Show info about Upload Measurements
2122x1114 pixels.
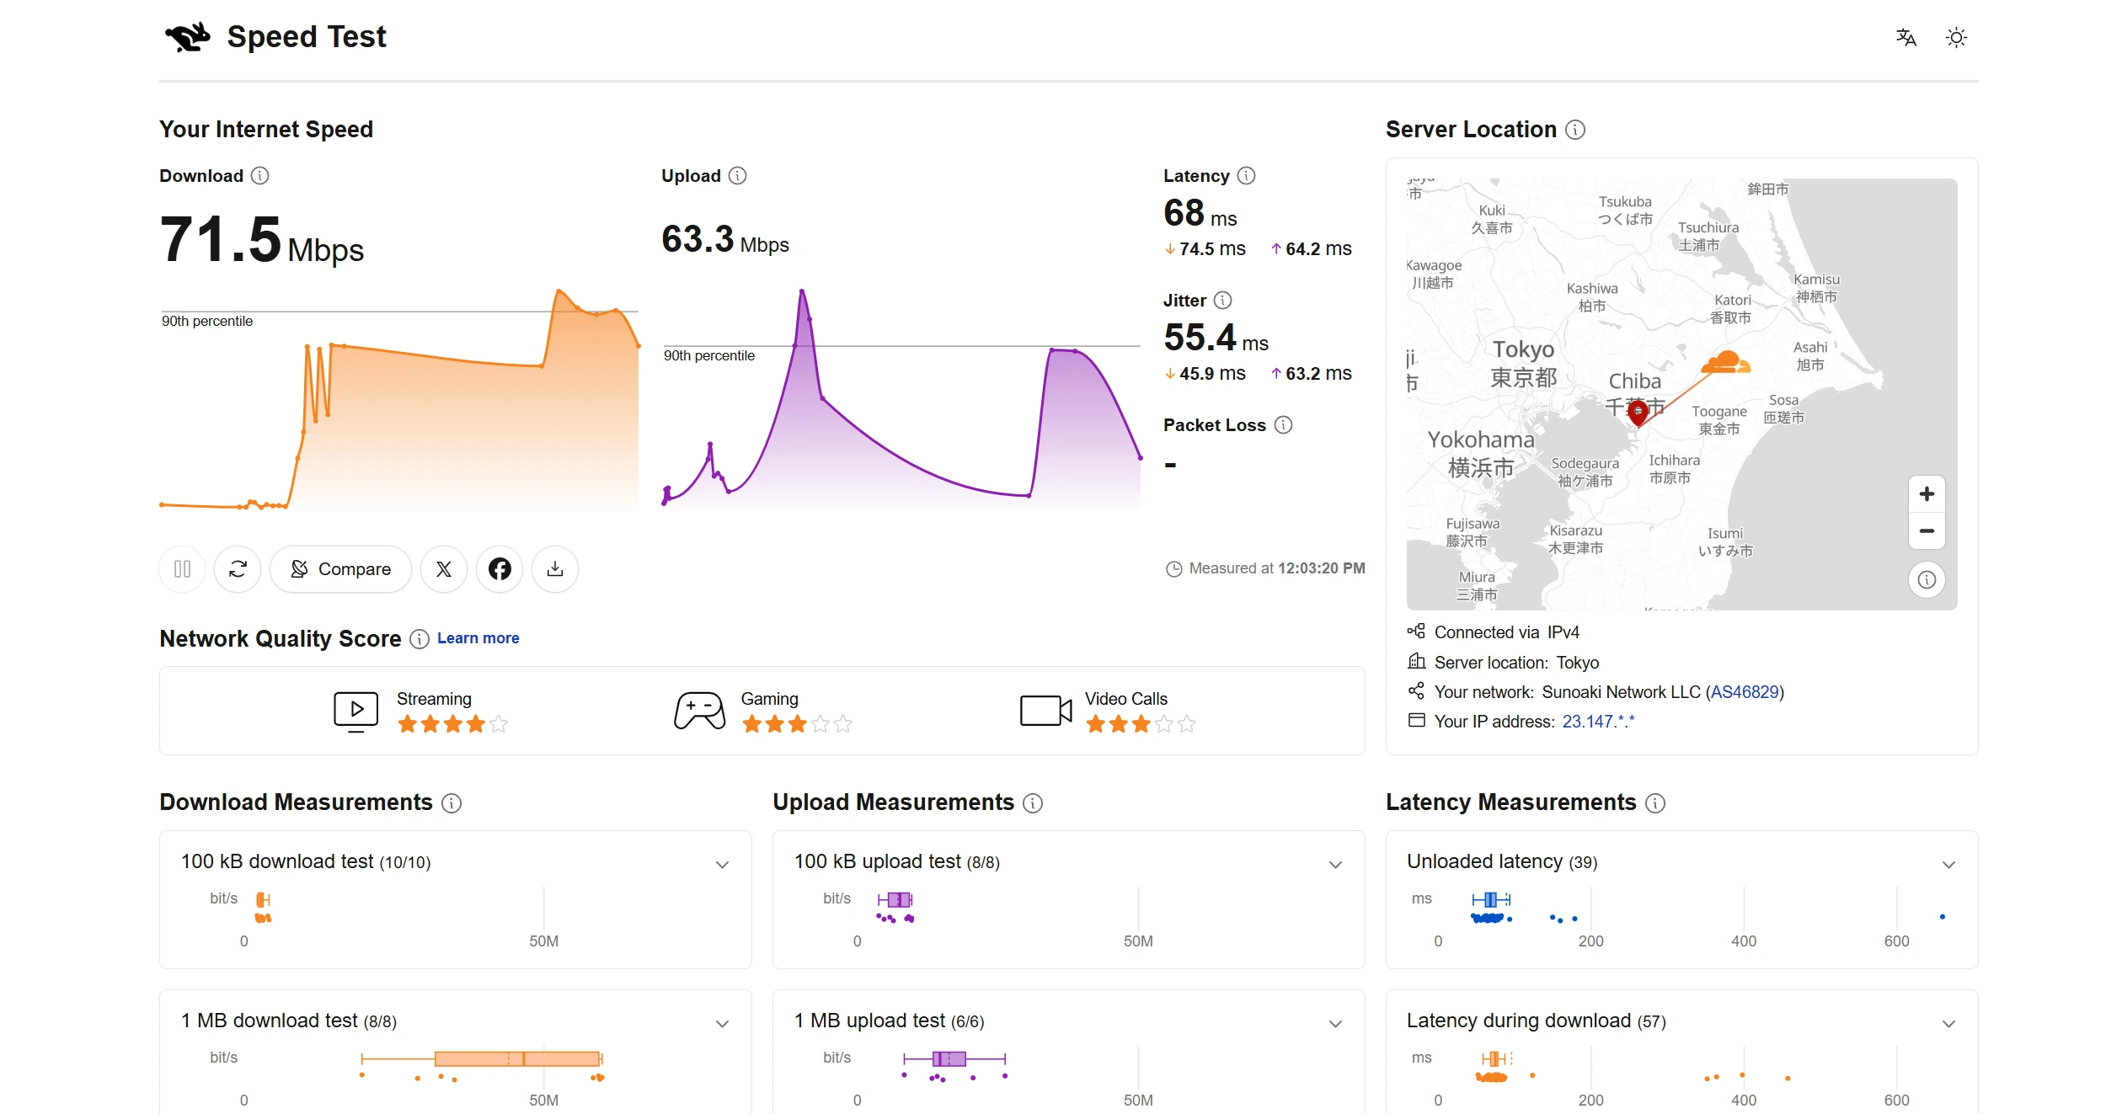tap(1033, 803)
